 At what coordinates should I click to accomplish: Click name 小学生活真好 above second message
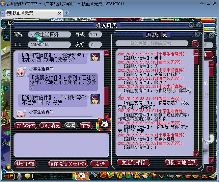(x=41, y=69)
